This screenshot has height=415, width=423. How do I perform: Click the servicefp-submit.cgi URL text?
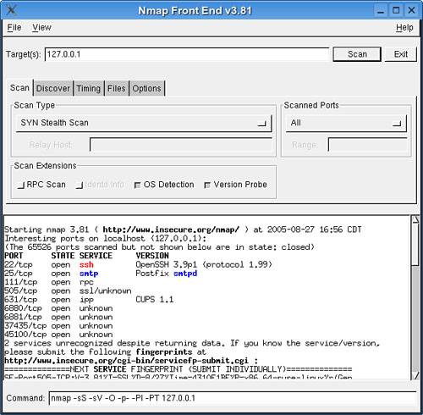click(126, 361)
